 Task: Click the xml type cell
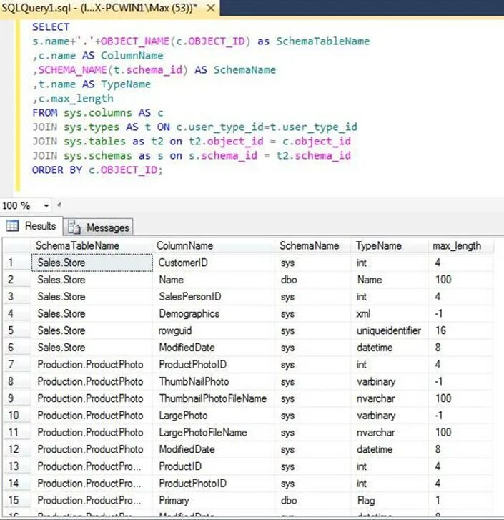[390, 314]
